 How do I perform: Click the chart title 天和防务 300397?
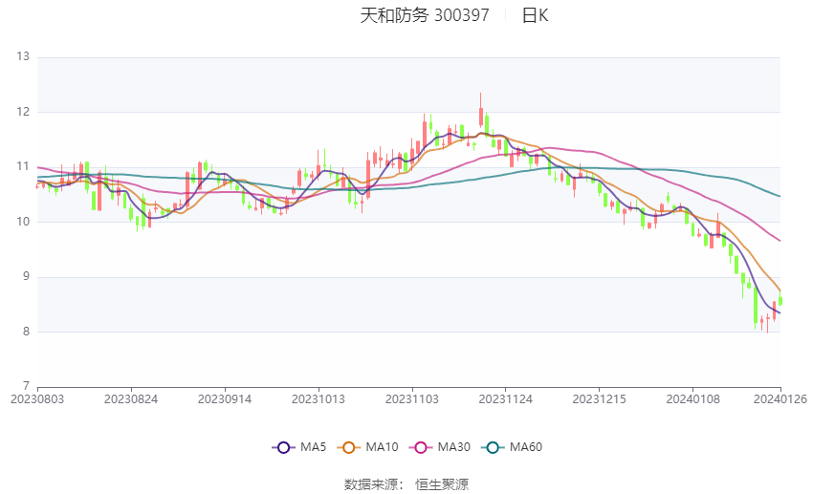pos(425,15)
